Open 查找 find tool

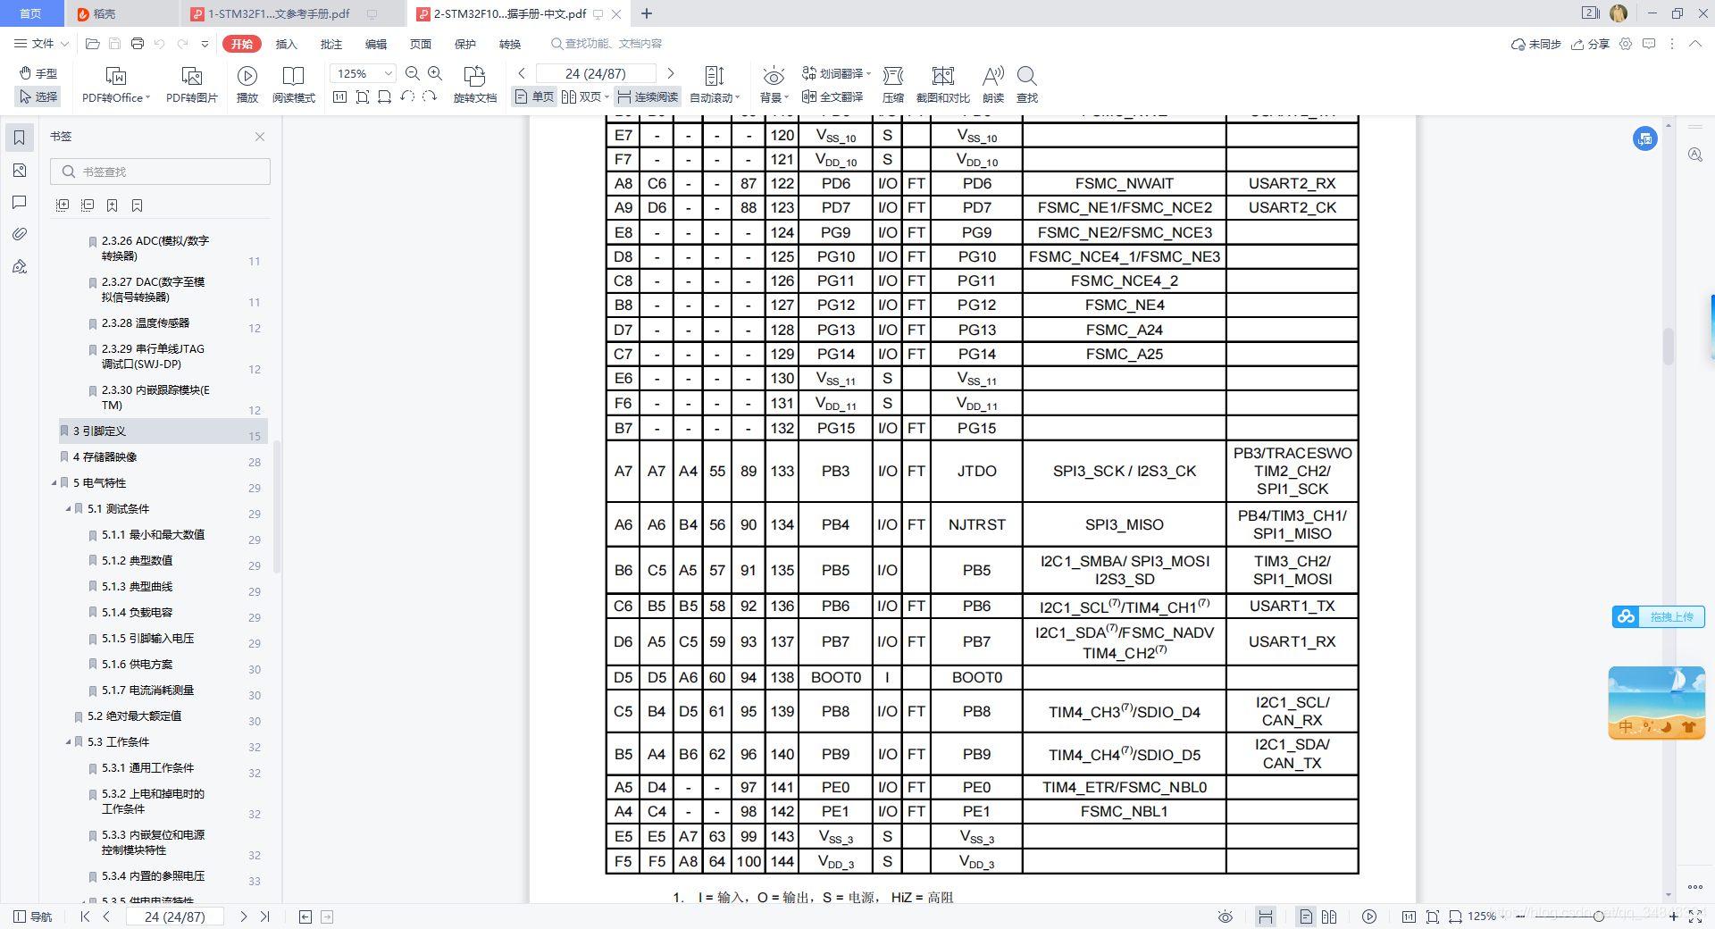click(1027, 85)
